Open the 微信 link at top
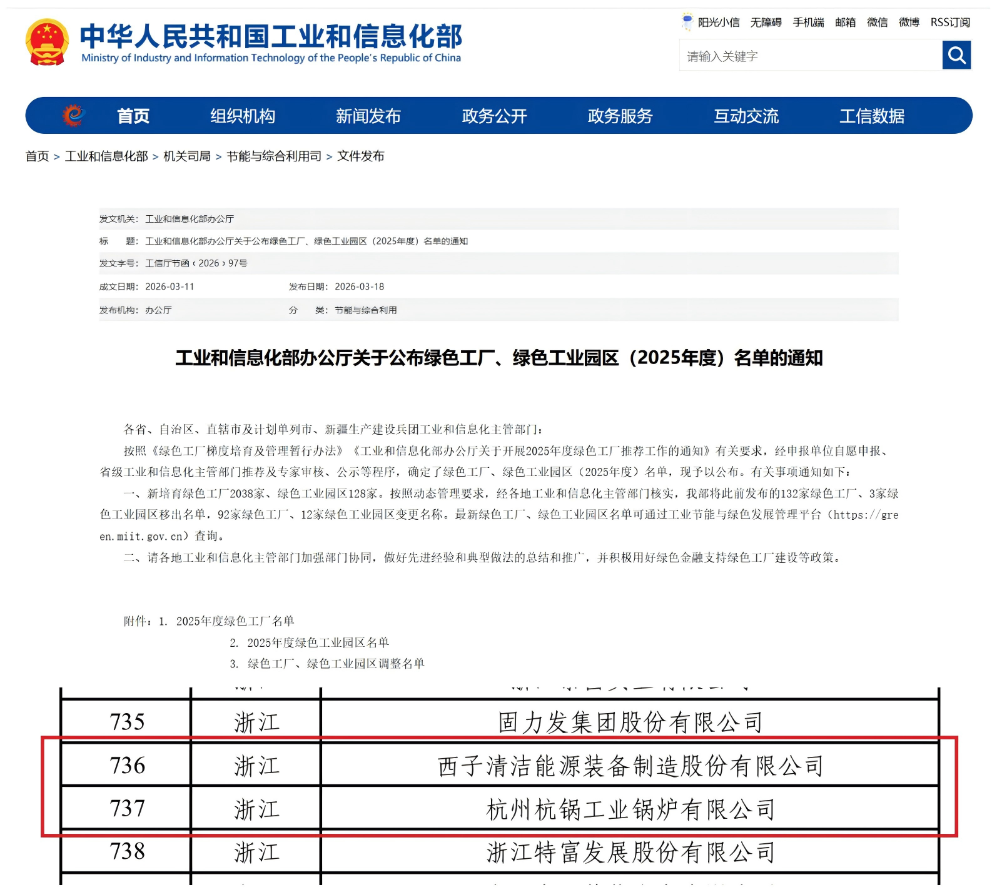This screenshot has width=997, height=892. click(x=877, y=23)
